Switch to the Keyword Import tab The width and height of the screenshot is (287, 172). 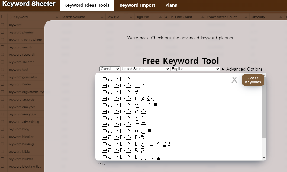point(137,5)
